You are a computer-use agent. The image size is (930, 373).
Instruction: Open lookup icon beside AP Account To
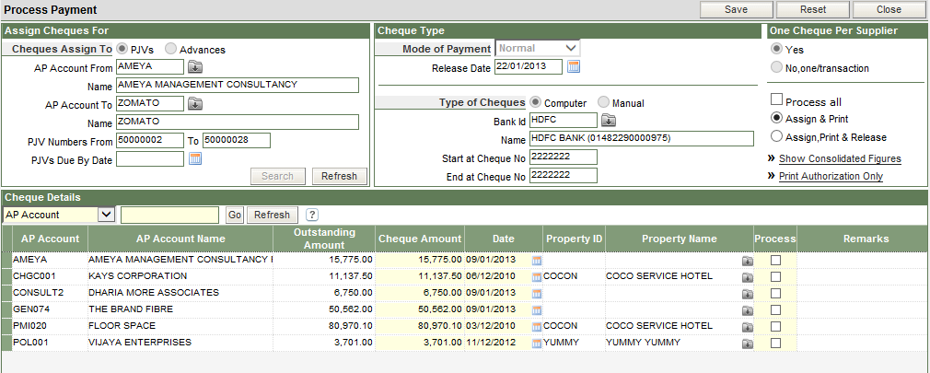pos(194,103)
